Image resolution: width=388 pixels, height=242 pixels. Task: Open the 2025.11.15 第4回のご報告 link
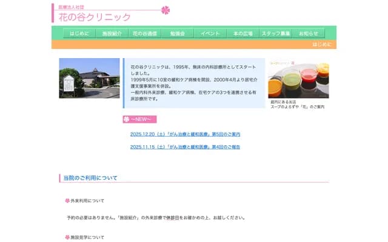(x=185, y=147)
